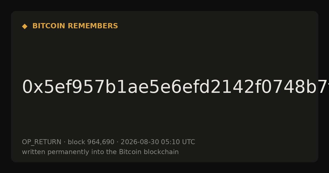Open block 964,690 reference
Screen dimensions: 329x173
coord(91,142)
